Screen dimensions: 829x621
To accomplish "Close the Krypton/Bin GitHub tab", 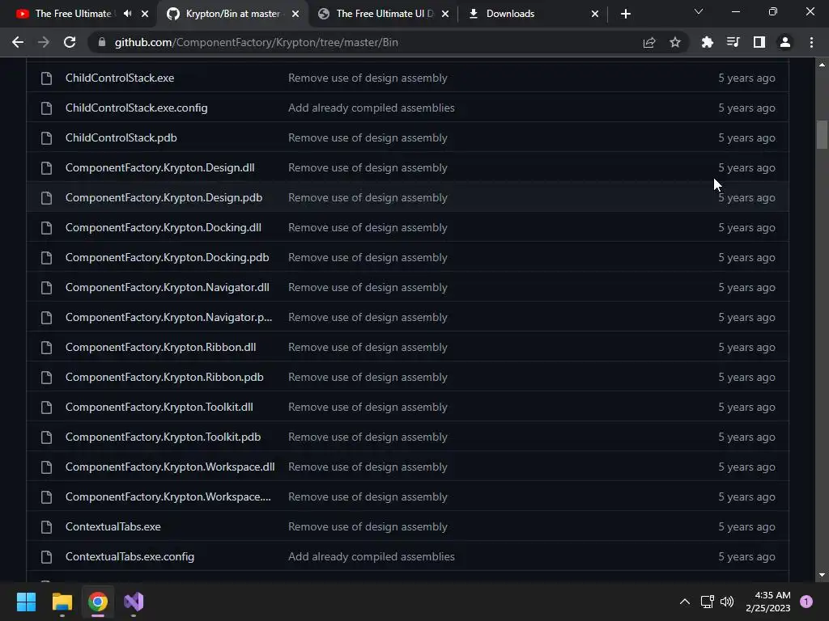I will pyautogui.click(x=295, y=14).
